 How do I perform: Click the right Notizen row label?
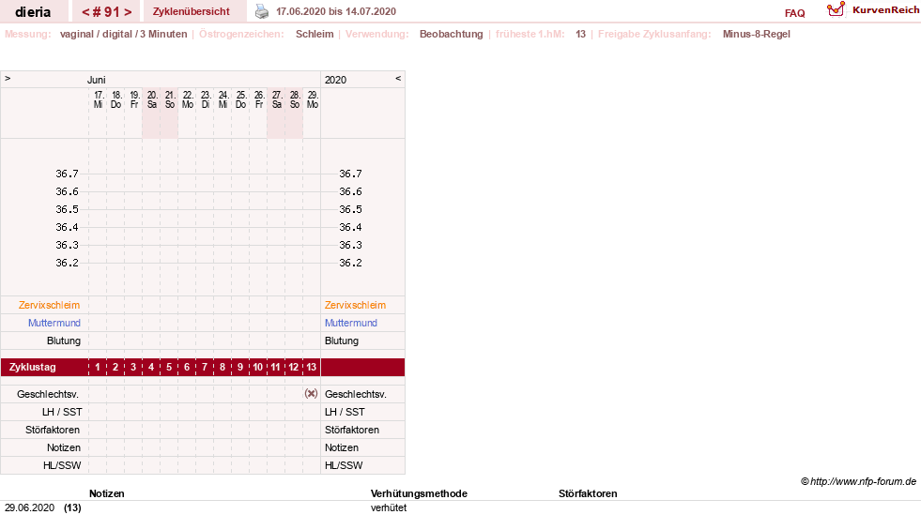click(341, 447)
